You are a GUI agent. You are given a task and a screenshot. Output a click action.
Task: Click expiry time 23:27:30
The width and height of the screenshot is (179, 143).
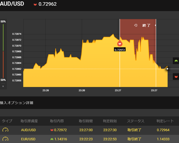110,130
